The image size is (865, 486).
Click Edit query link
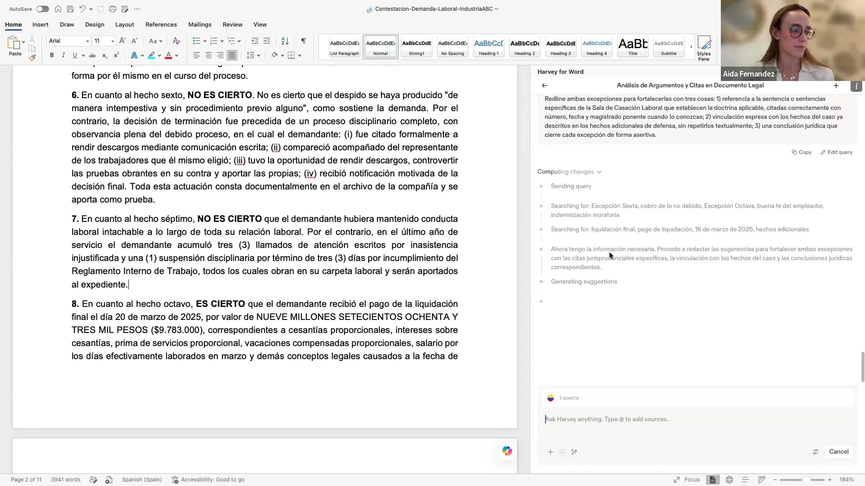point(837,152)
